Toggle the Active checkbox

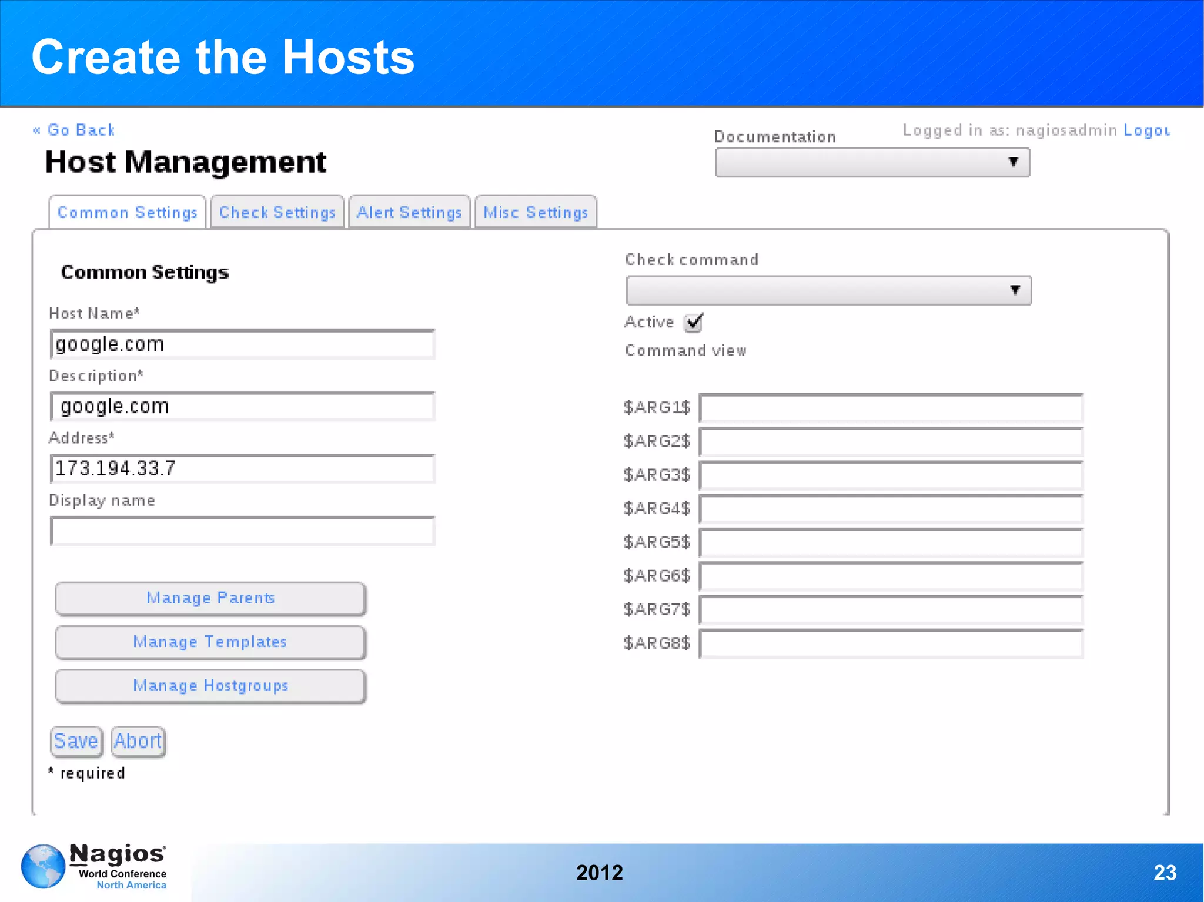tap(694, 322)
